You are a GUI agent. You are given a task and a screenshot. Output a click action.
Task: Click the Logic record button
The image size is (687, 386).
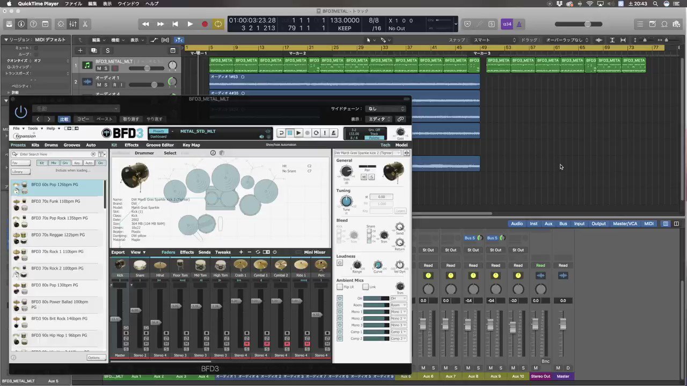tap(204, 24)
